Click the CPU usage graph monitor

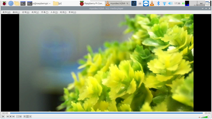point(187,3)
